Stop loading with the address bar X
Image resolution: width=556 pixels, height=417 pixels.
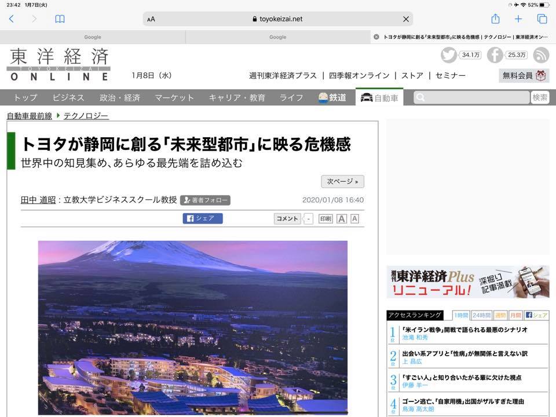[x=406, y=19]
